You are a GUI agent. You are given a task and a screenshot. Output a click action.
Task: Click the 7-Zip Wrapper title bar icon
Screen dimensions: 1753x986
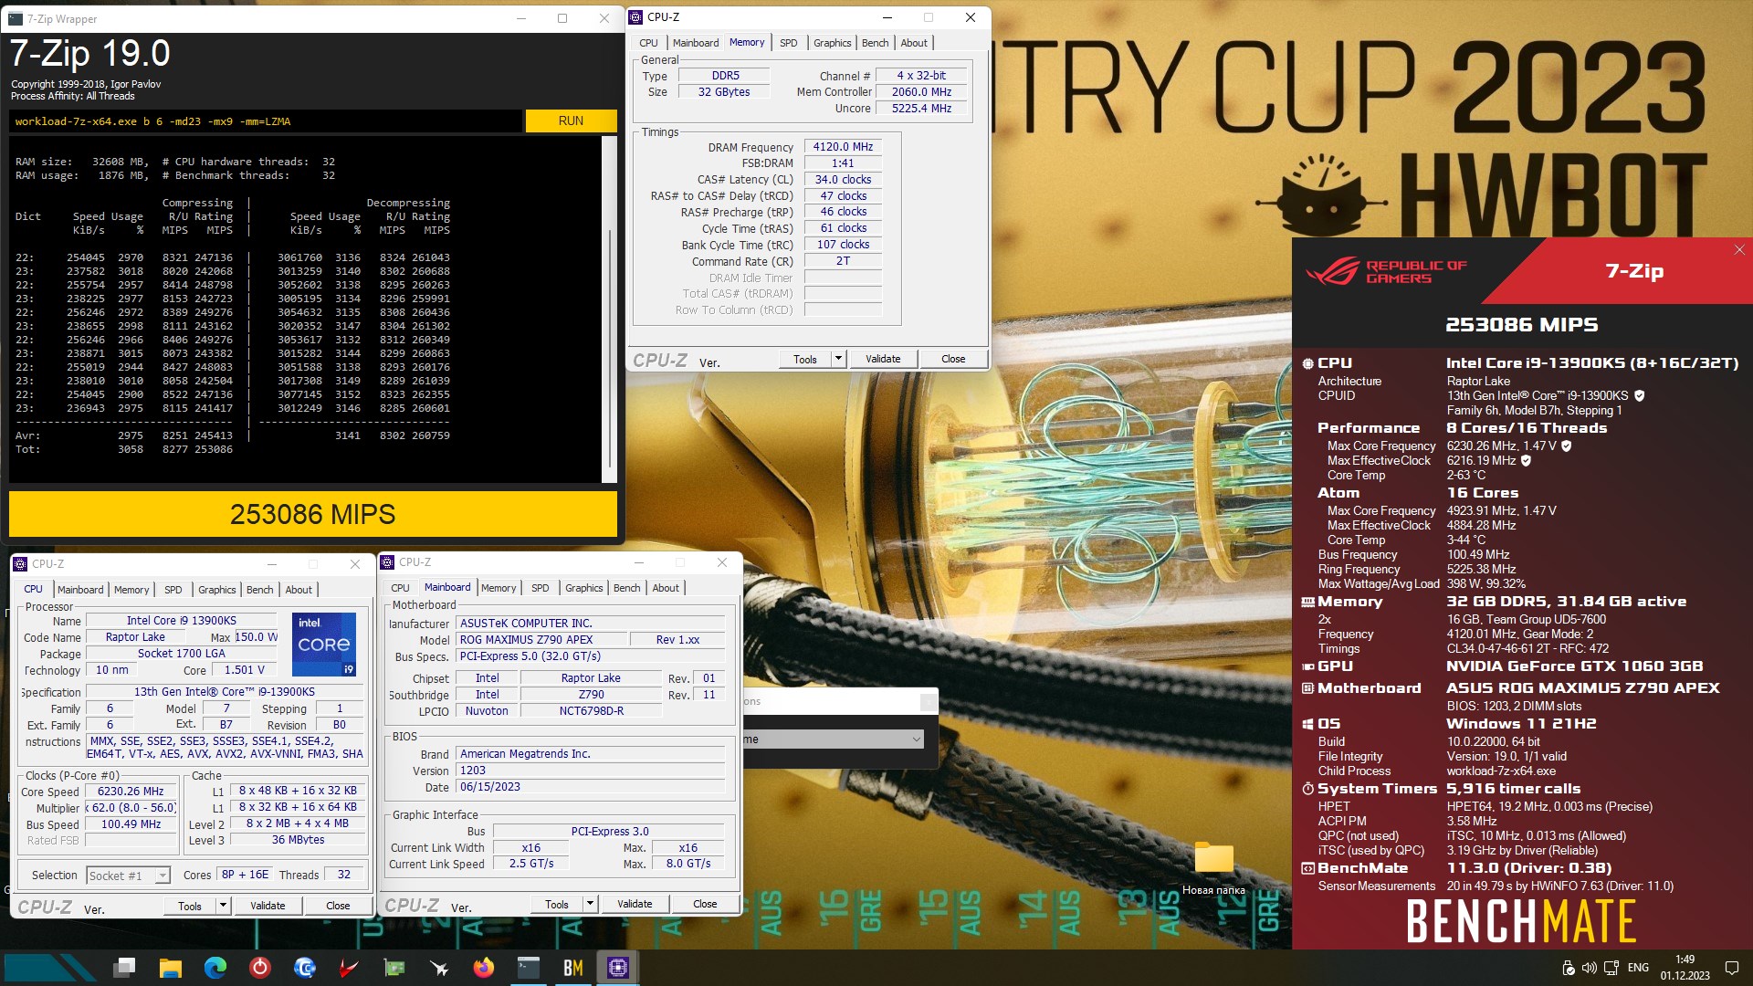click(x=17, y=18)
